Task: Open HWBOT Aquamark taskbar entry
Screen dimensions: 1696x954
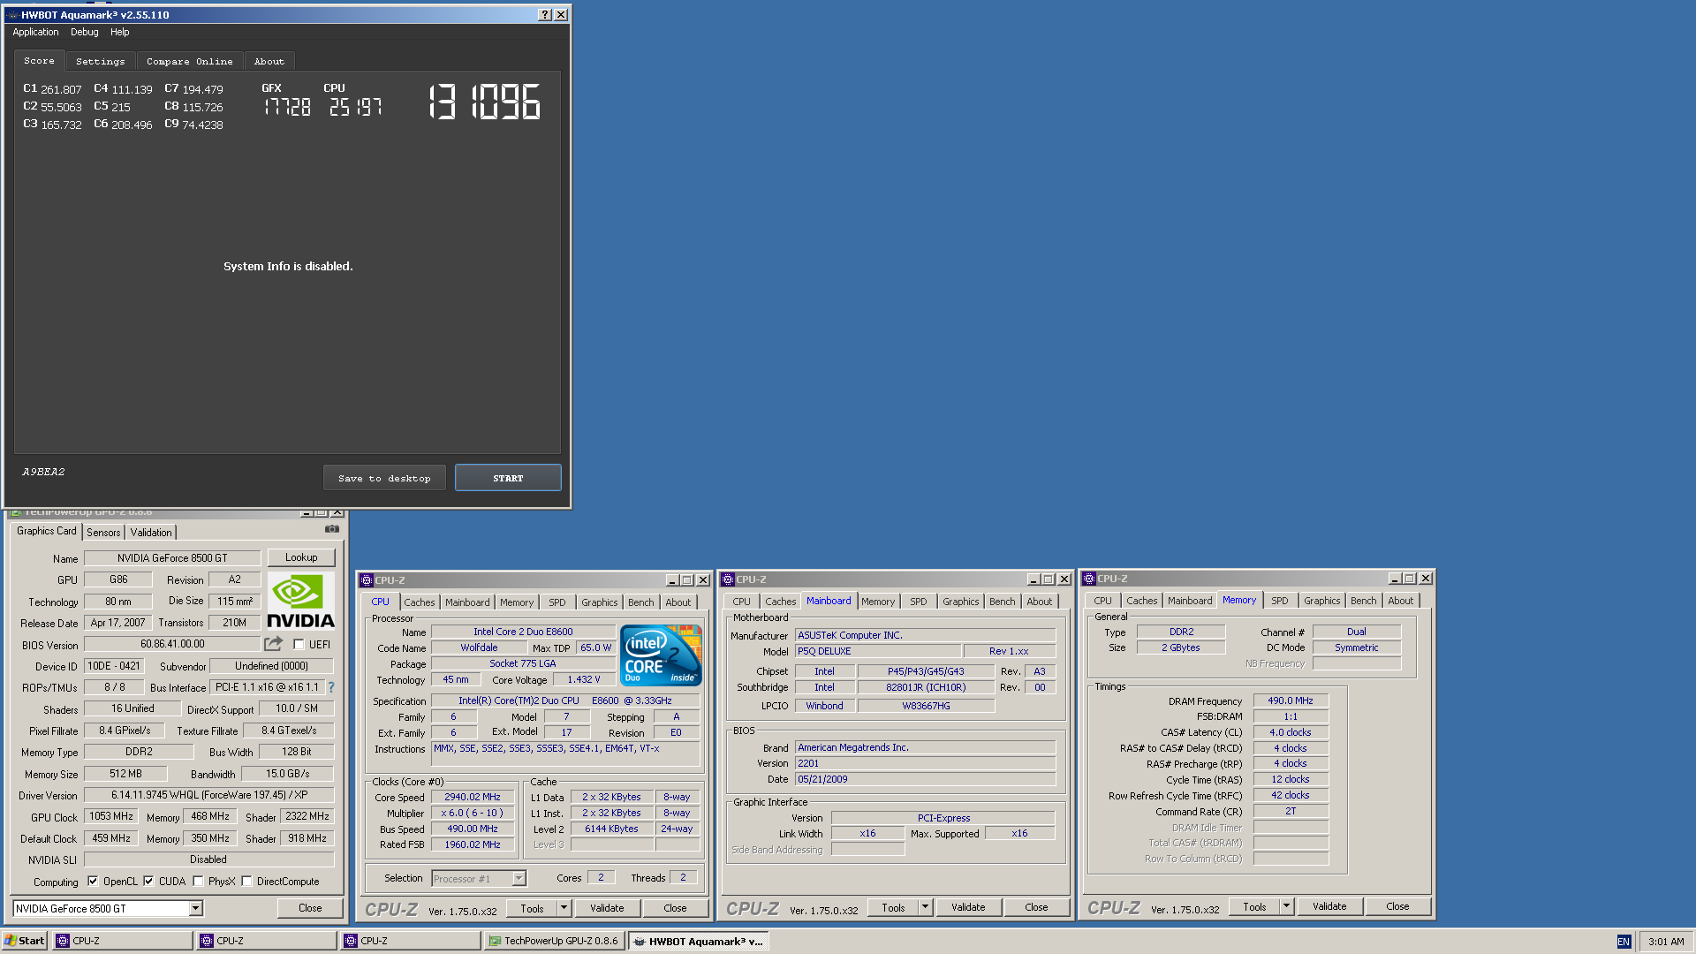Action: pos(698,941)
